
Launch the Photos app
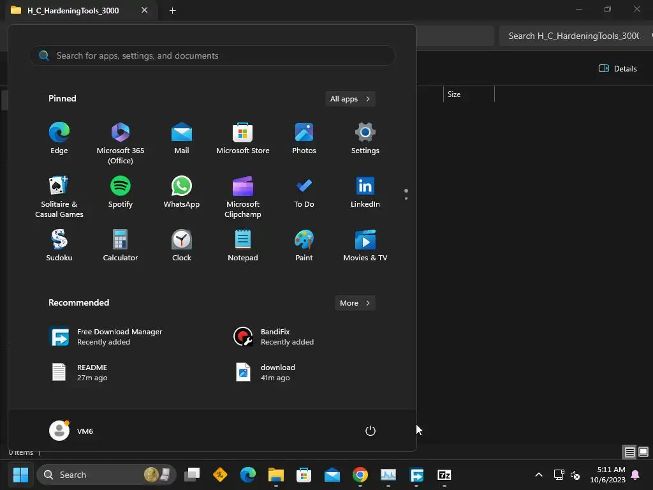click(x=304, y=138)
